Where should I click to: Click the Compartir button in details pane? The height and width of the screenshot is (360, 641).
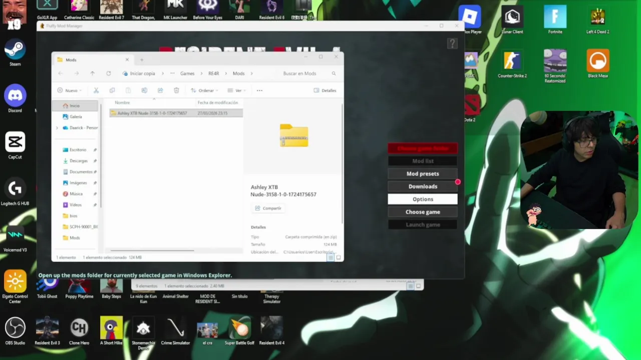point(268,208)
